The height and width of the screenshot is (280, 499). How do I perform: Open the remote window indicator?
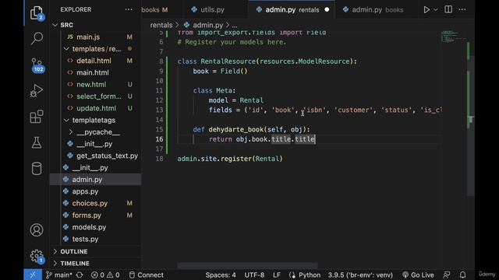[33, 275]
